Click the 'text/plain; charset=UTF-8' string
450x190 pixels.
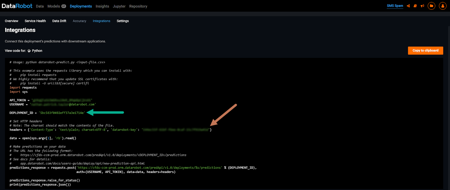pos(83,130)
